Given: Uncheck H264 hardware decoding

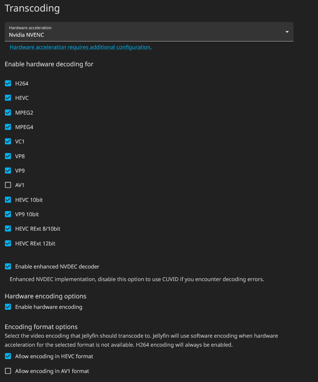Looking at the screenshot, I should coord(8,83).
